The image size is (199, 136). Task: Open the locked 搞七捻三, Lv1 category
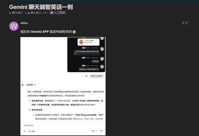pyautogui.click(x=36, y=13)
